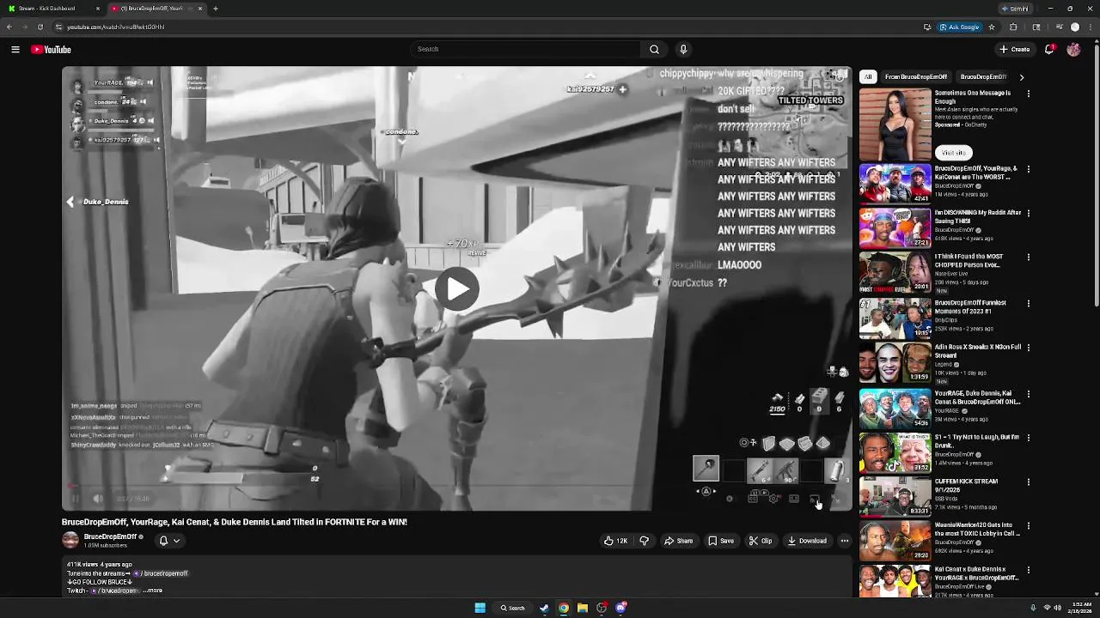1100x618 pixels.
Task: Select the From BruceDropEmOff chip
Action: point(916,77)
